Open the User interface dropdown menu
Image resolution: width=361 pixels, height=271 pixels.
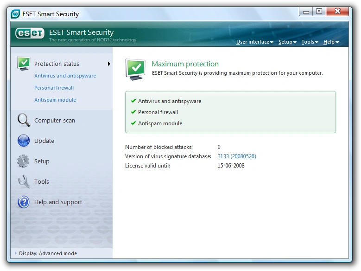254,42
